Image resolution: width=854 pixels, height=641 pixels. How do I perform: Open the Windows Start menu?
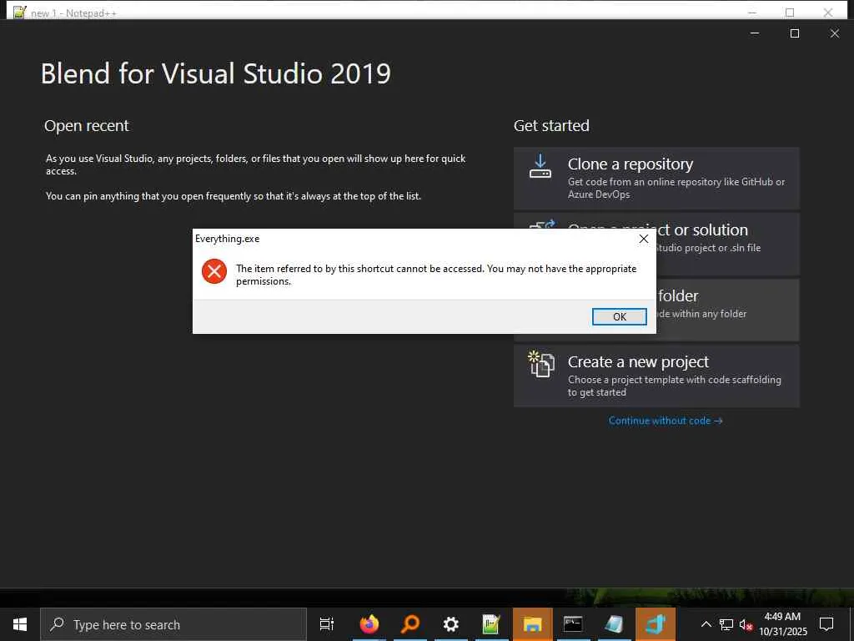pyautogui.click(x=20, y=624)
